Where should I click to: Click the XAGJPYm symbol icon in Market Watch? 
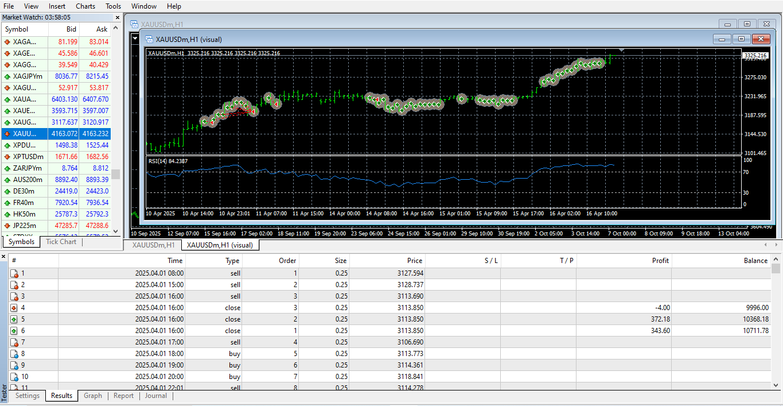coord(8,76)
